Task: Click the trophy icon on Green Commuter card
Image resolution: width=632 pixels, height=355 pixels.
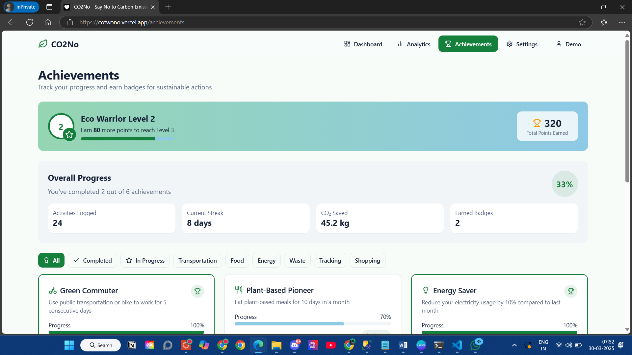Action: pos(197,291)
